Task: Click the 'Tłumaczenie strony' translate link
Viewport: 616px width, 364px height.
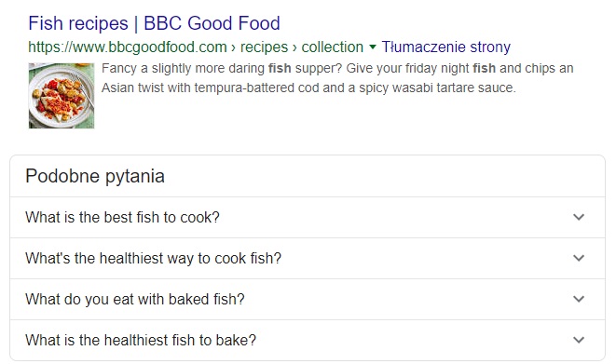Action: [445, 47]
